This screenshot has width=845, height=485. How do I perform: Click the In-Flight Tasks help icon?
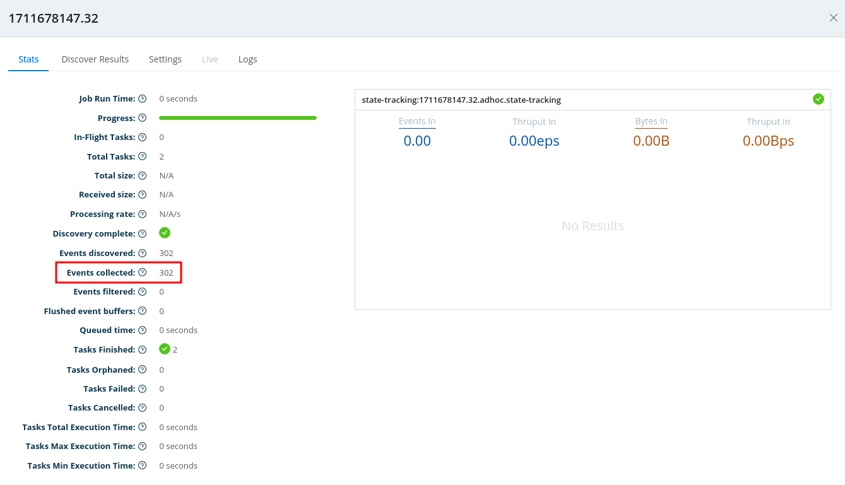click(143, 137)
